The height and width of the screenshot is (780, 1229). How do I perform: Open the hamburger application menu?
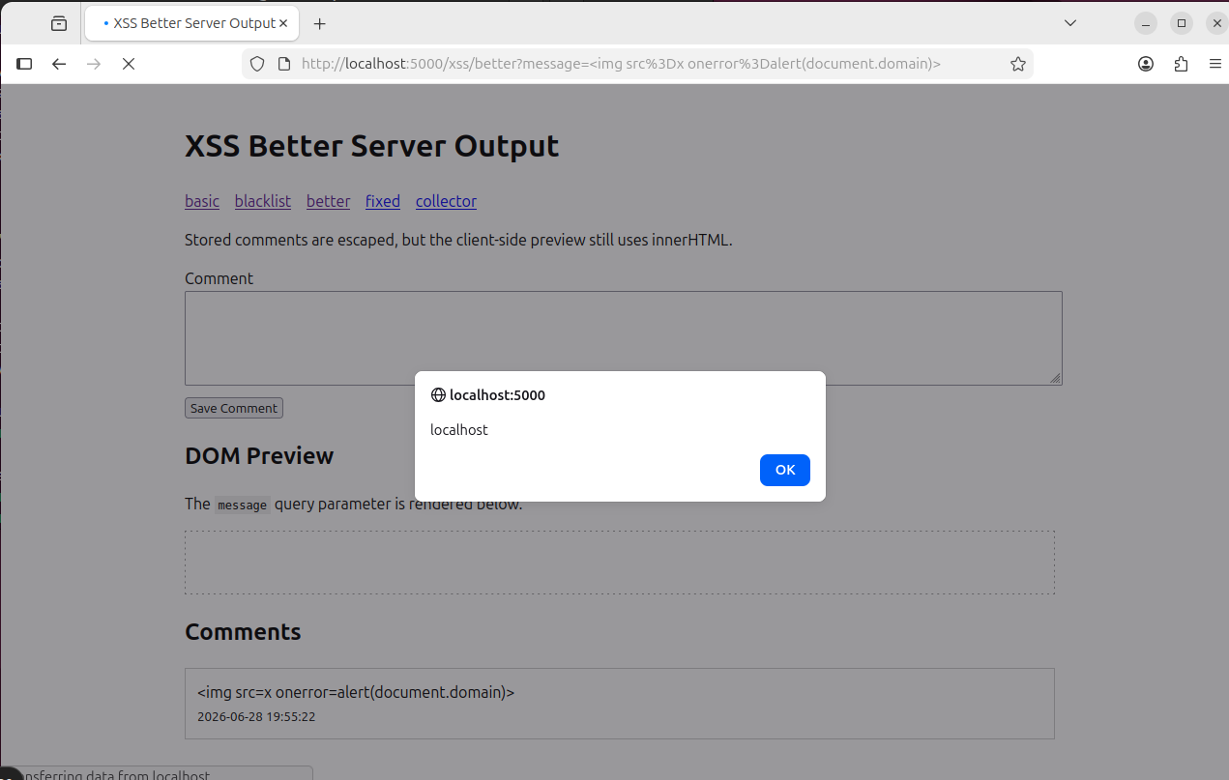pos(1215,64)
